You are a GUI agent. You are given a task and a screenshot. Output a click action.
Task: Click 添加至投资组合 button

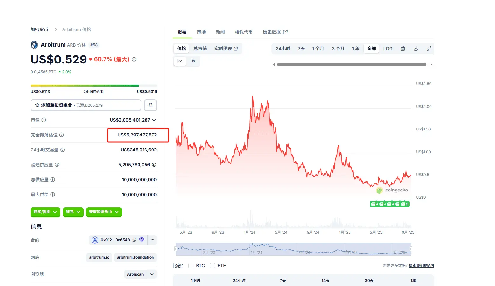[86, 105]
